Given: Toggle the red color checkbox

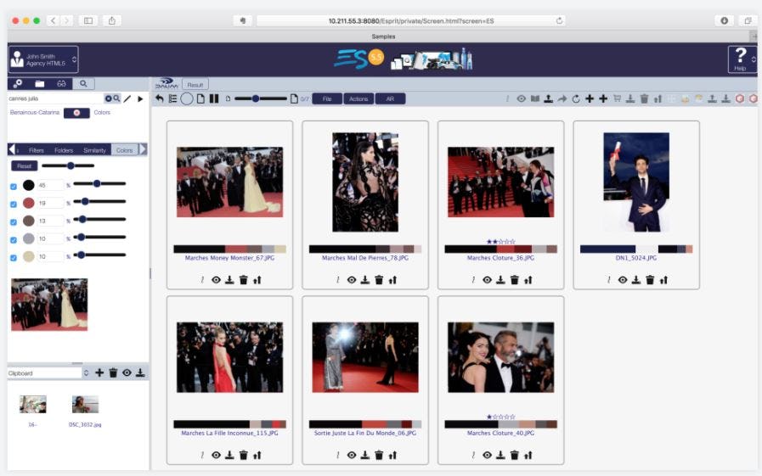Looking at the screenshot, I should click(x=14, y=204).
